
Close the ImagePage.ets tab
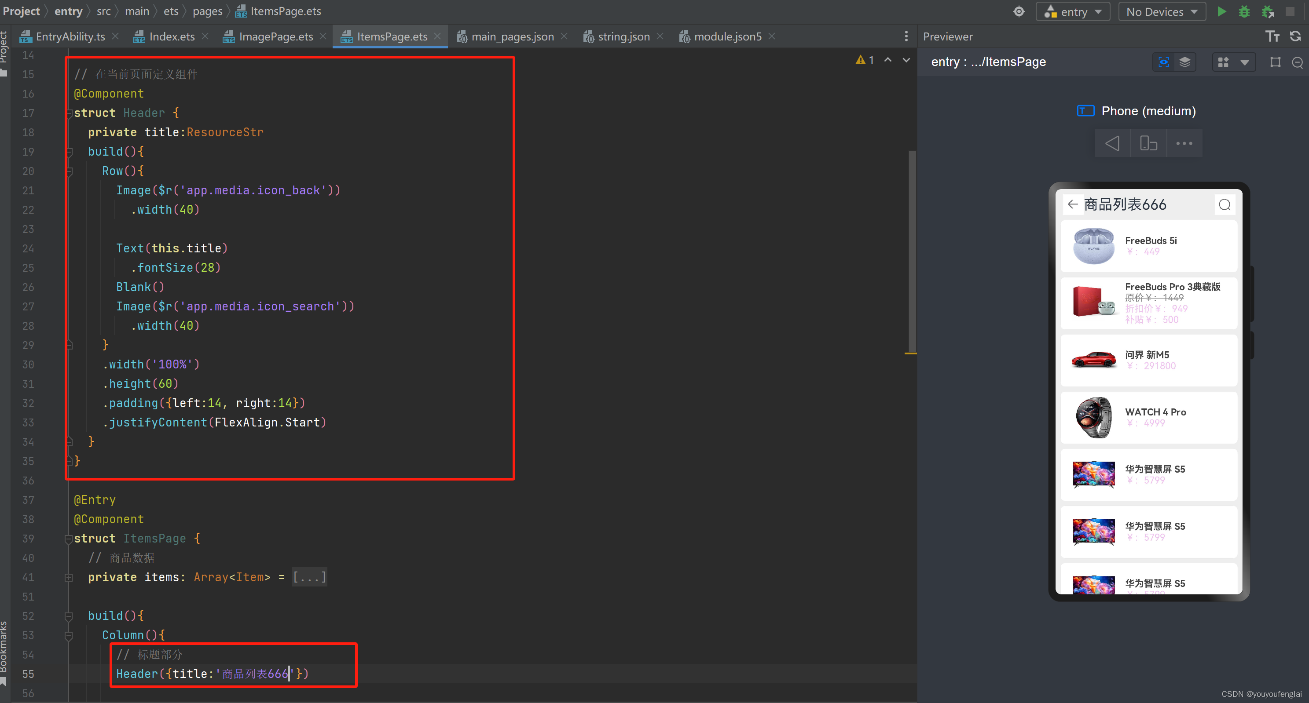[x=323, y=36]
